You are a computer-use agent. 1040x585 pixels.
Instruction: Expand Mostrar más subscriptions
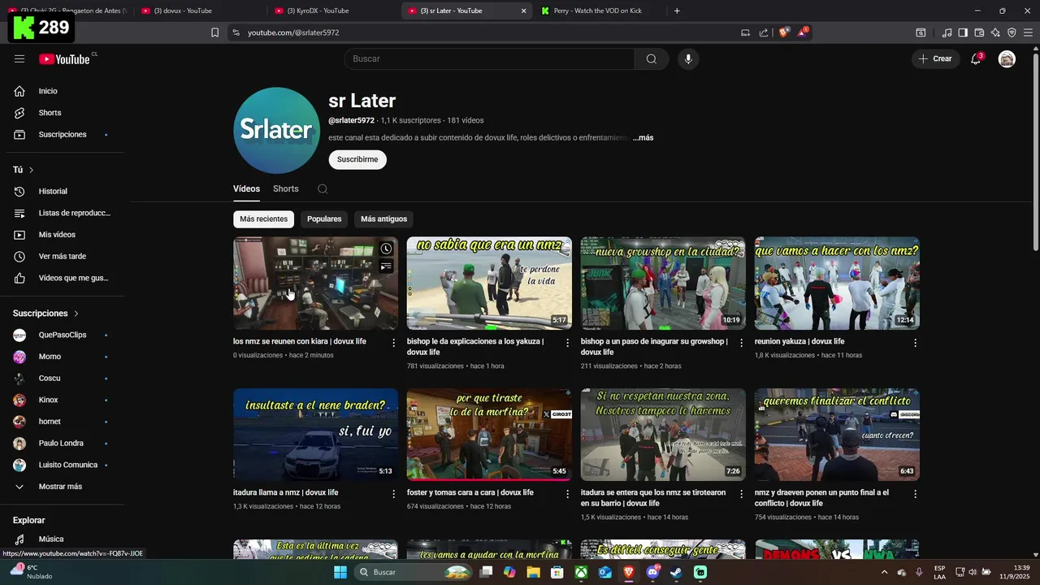[x=61, y=487]
